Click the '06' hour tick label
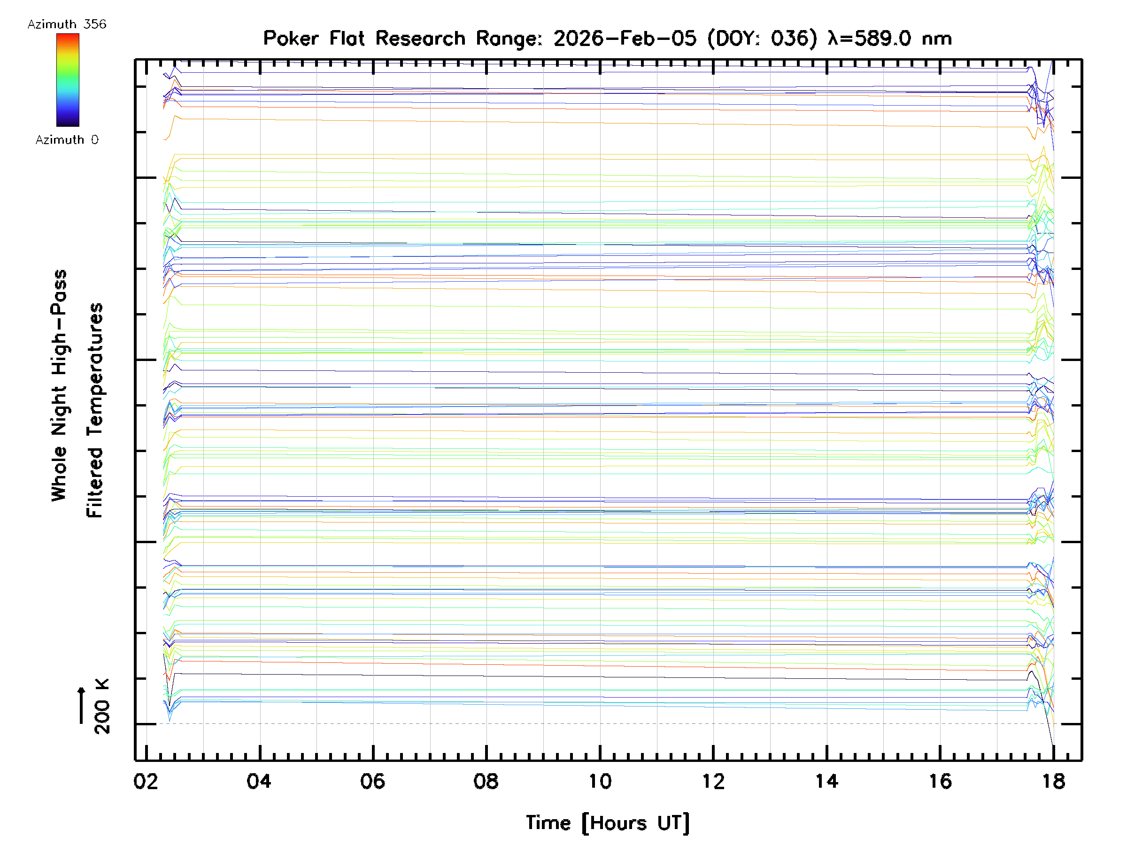1127x845 pixels. [x=372, y=781]
